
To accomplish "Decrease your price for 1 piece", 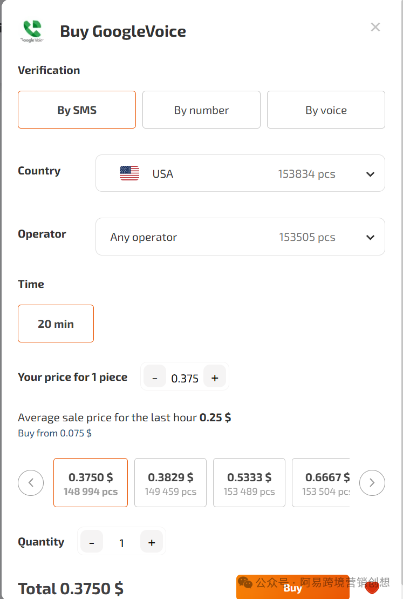I will 154,376.
